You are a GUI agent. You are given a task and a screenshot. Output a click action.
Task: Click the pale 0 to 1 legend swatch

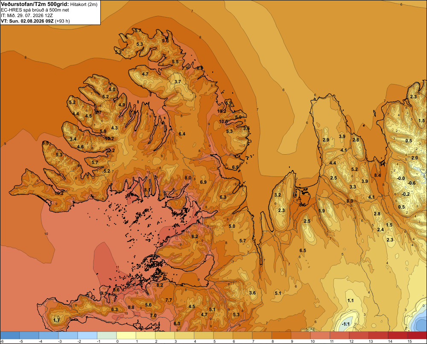tap(126, 335)
